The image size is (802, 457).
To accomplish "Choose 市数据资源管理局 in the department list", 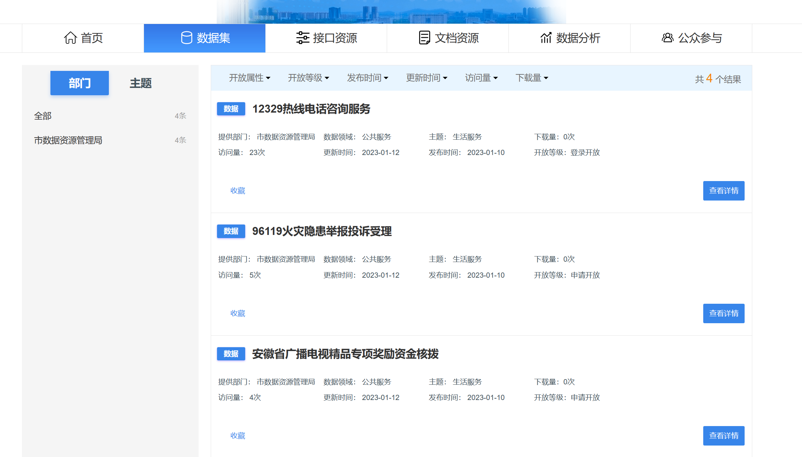I will click(x=110, y=140).
